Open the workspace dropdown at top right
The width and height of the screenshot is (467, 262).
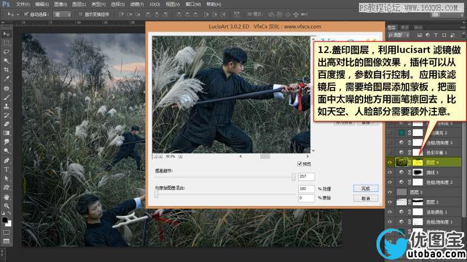click(x=447, y=15)
